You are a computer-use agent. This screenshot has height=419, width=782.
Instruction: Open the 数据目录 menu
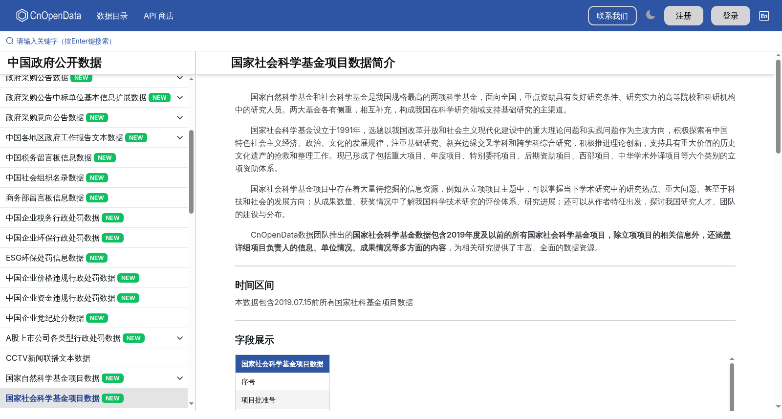point(112,16)
